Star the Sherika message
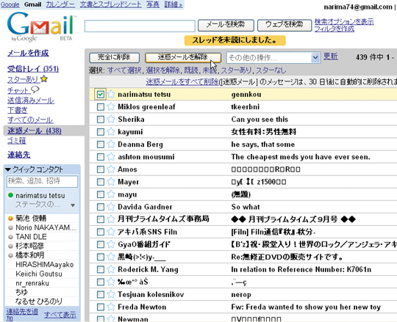This screenshot has width=397, height=322. tap(111, 120)
